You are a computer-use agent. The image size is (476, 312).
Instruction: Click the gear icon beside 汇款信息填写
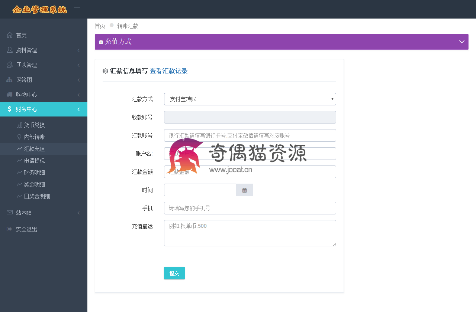pyautogui.click(x=105, y=71)
